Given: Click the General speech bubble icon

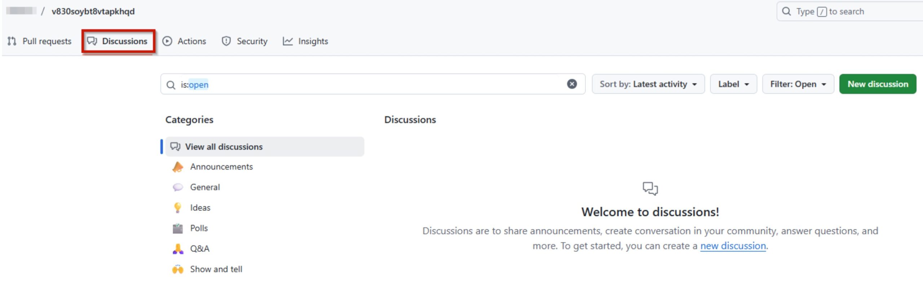Looking at the screenshot, I should point(177,188).
